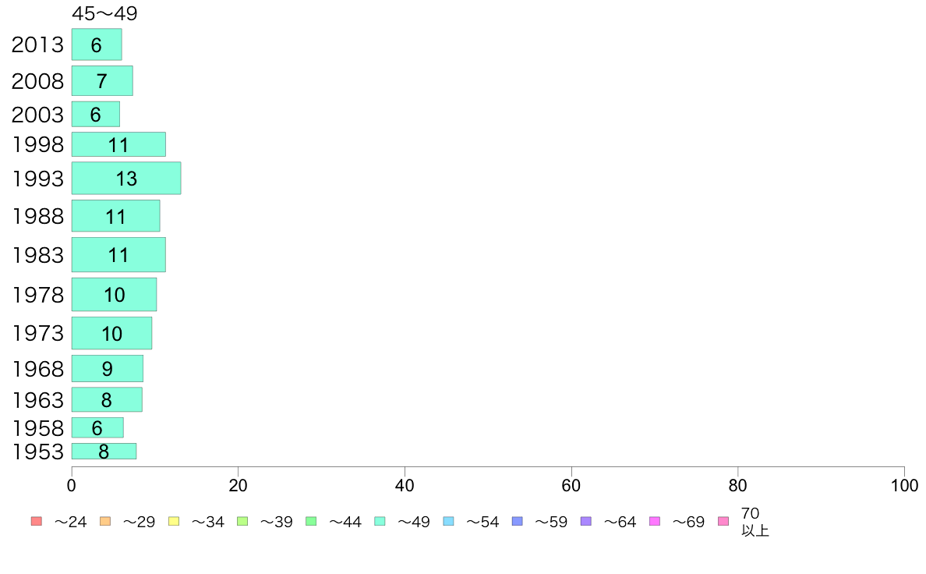Viewport: 926px width, 574px height.
Task: Click the 1993 bar with value 13
Action: tap(126, 178)
